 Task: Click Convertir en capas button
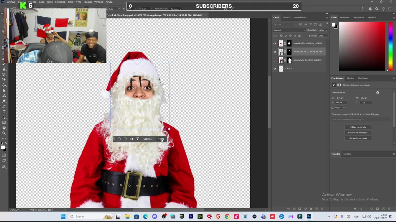coord(358,138)
